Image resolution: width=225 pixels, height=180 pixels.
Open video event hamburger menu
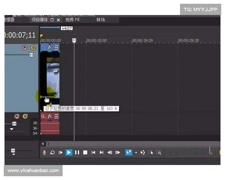[56, 48]
